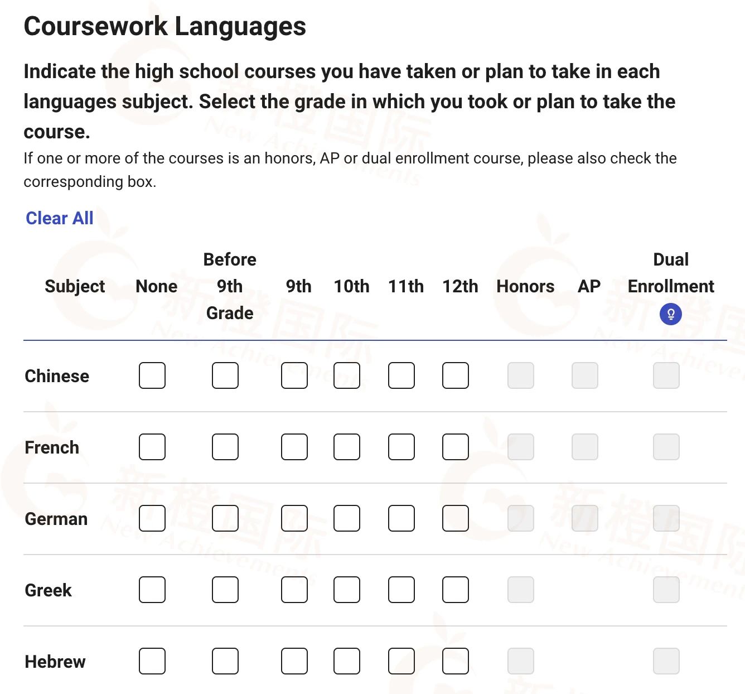The image size is (745, 694).
Task: Check None for French
Action: point(152,447)
